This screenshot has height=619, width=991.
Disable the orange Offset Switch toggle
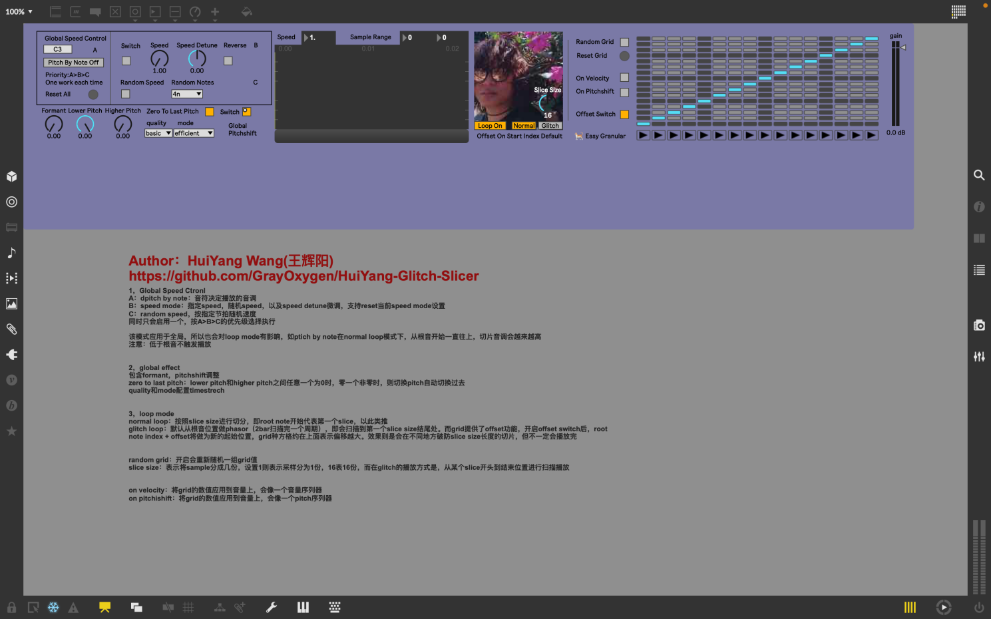624,114
